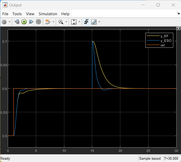Click the Step Forward button

pos(31,22)
